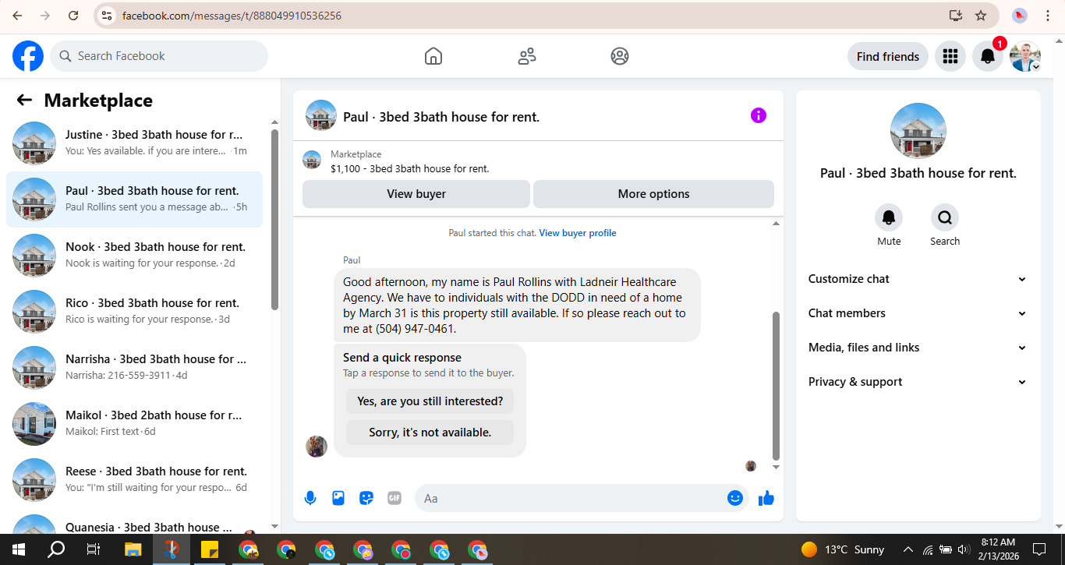Open account profile picture menu
Screen dimensions: 1065x565
click(x=1025, y=56)
